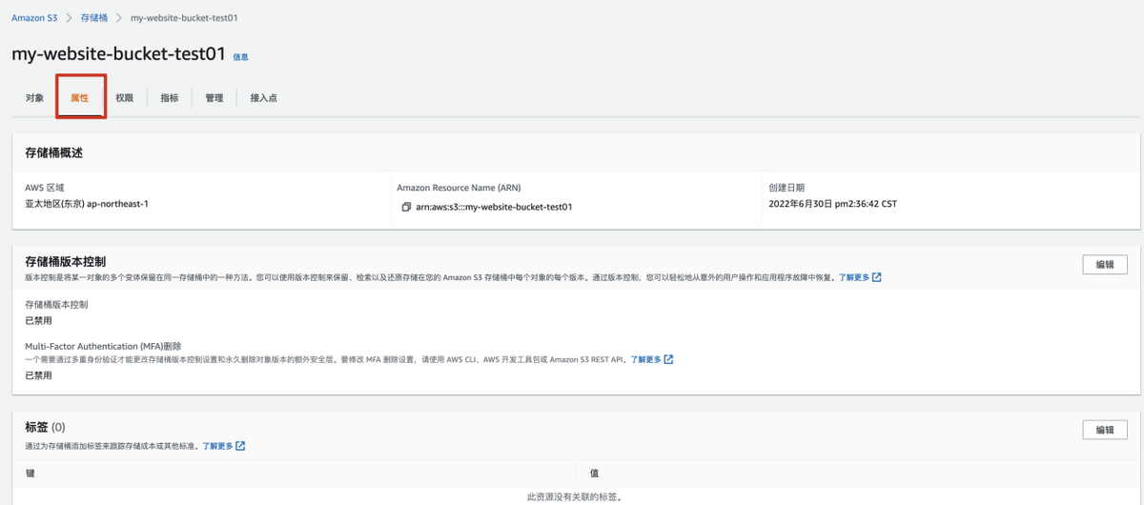Copy the bucket ARN with the copy icon
The width and height of the screenshot is (1144, 505).
point(406,207)
